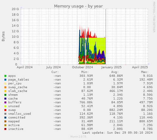Screen dimensions: 157x140
Task: Click the "Cur:" column header
Action: (55, 72)
